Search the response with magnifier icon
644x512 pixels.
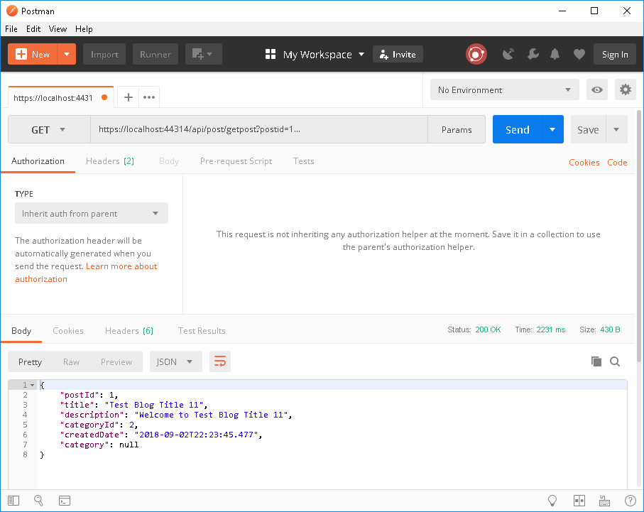coord(615,361)
